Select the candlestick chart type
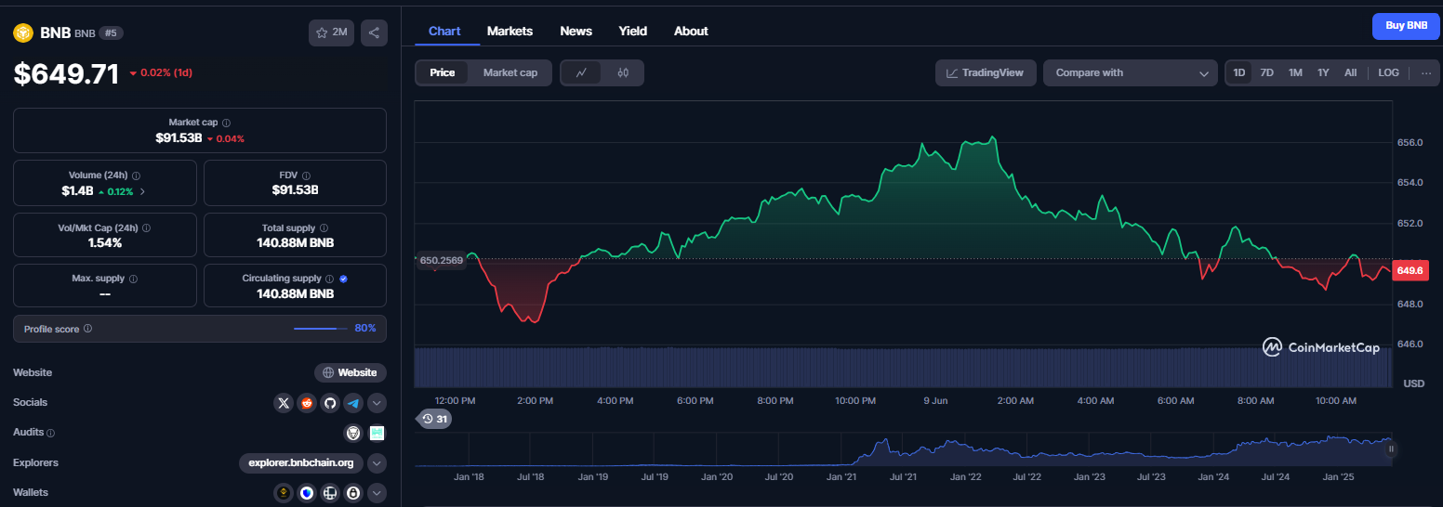 pyautogui.click(x=623, y=72)
